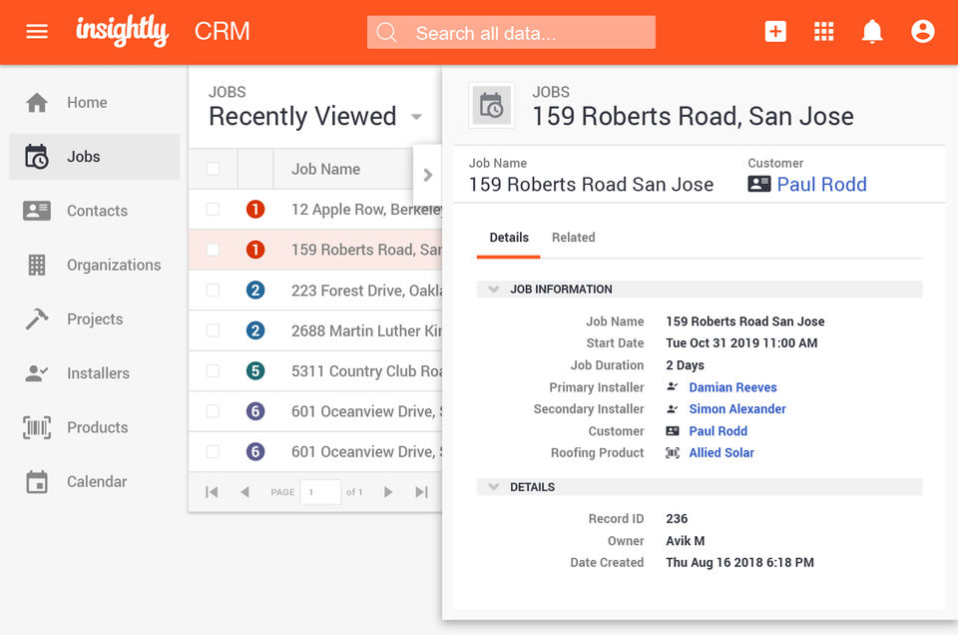Click priority 1 badge for 159 Roberts Road
Screen dimensions: 958x635
pyautogui.click(x=255, y=250)
